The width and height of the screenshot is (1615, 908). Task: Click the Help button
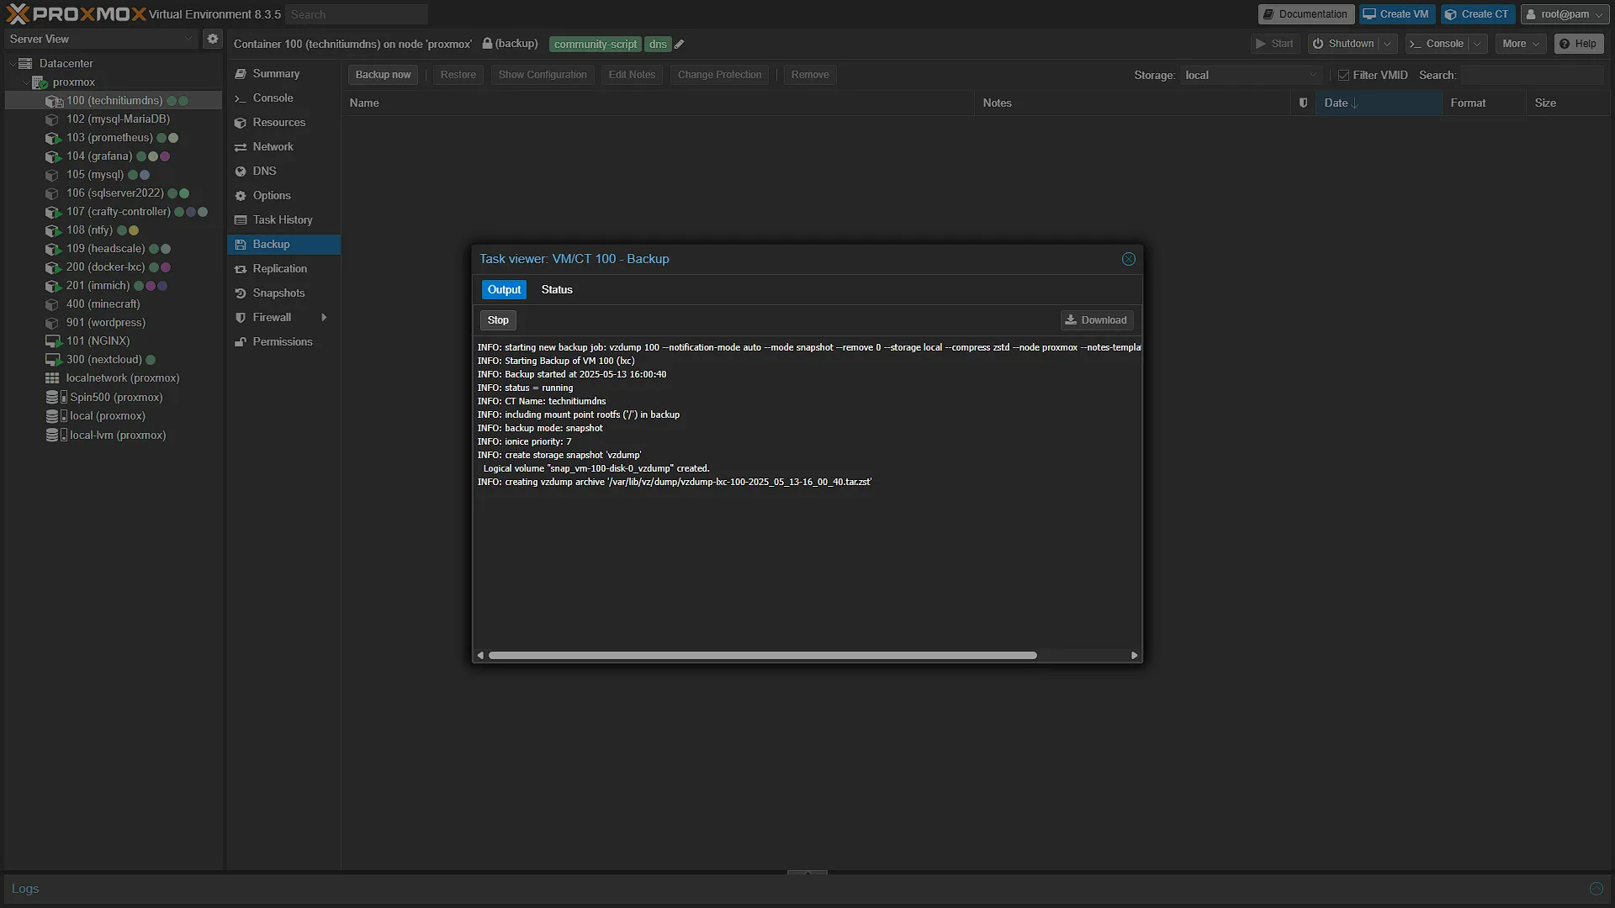pos(1578,44)
